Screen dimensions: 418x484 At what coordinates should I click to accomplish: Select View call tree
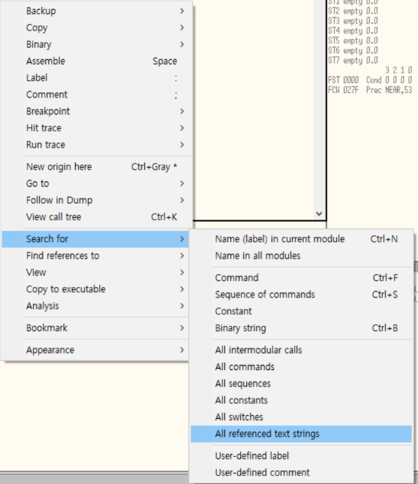[x=95, y=217]
